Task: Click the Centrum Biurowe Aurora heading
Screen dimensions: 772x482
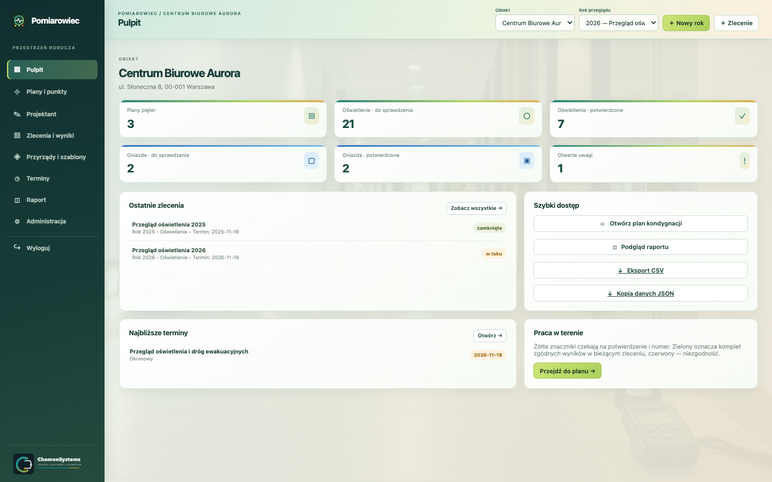Action: coord(180,73)
